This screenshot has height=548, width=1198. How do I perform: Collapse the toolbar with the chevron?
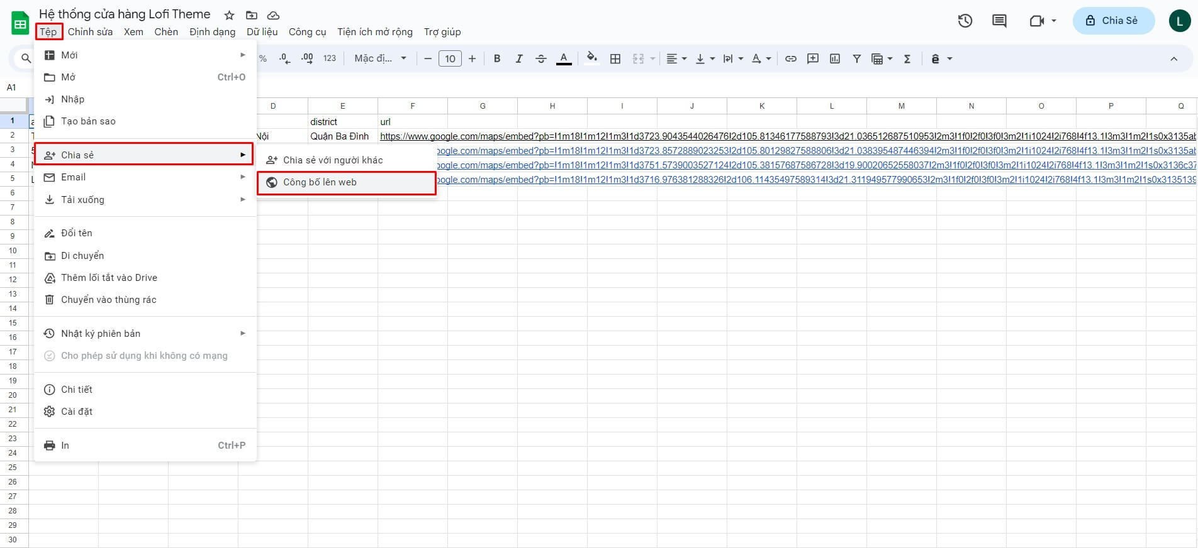(1173, 58)
